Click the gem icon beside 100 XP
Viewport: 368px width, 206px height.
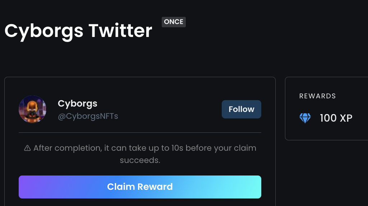coord(305,118)
